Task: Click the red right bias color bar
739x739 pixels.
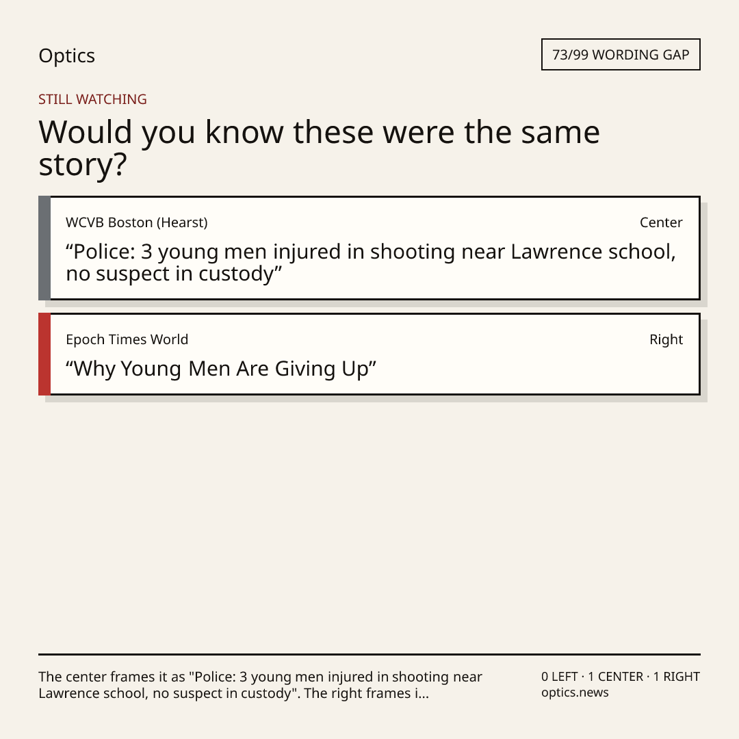Action: [x=44, y=354]
